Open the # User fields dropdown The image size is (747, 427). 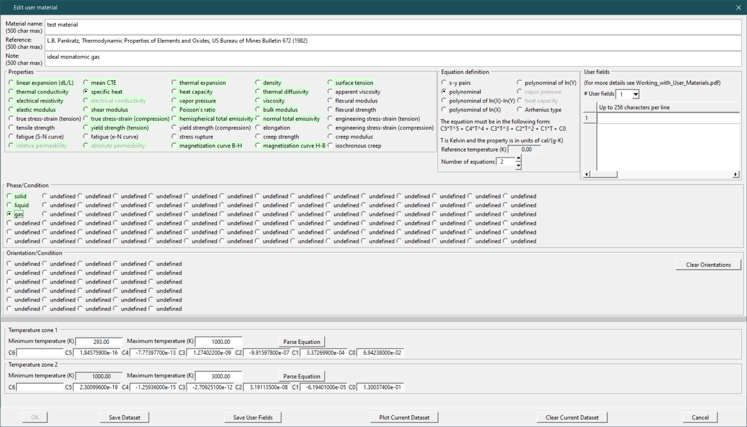click(x=635, y=94)
